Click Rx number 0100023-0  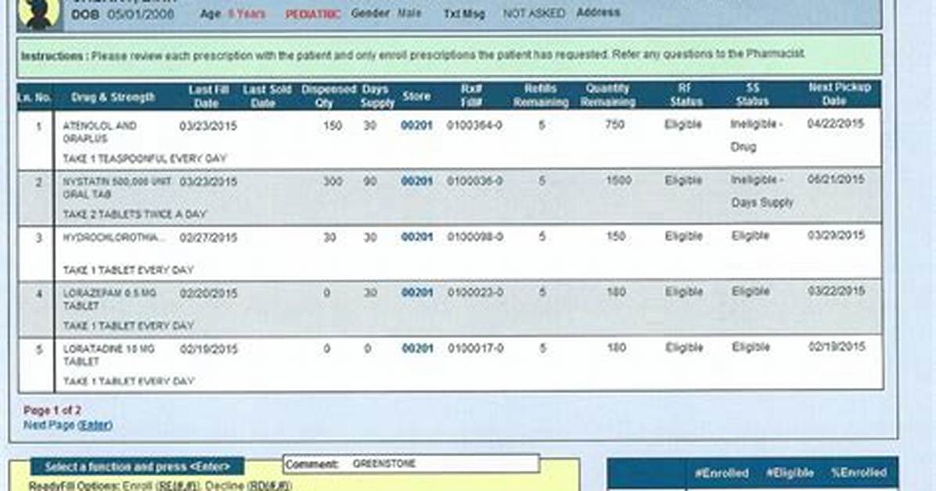click(475, 292)
